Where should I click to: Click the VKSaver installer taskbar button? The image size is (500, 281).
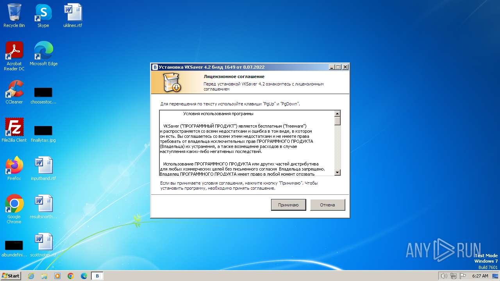97,276
